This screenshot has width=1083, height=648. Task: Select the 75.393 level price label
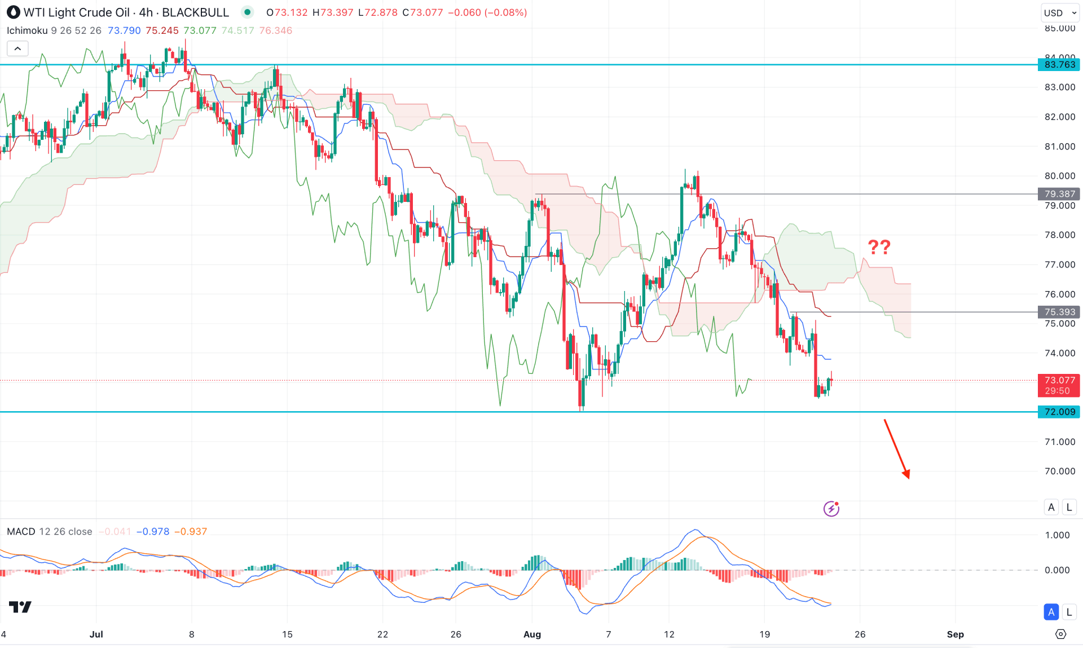(x=1059, y=312)
